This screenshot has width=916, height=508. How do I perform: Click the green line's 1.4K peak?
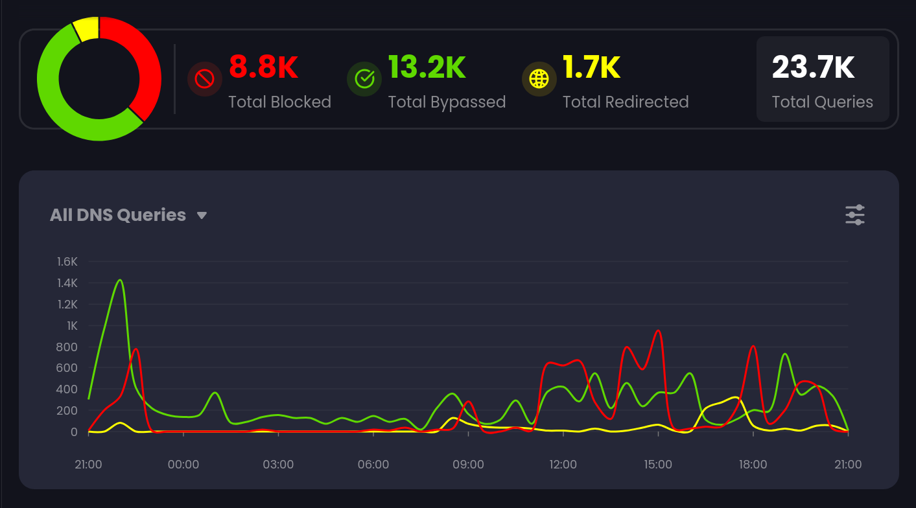[x=120, y=281]
